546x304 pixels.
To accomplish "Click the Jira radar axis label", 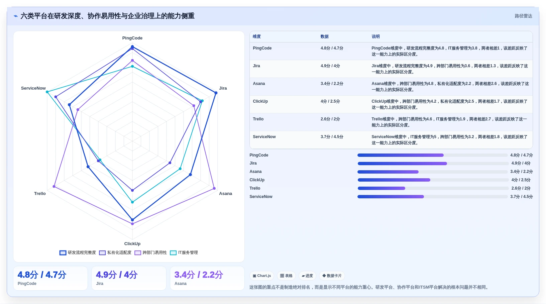I will pyautogui.click(x=223, y=88).
